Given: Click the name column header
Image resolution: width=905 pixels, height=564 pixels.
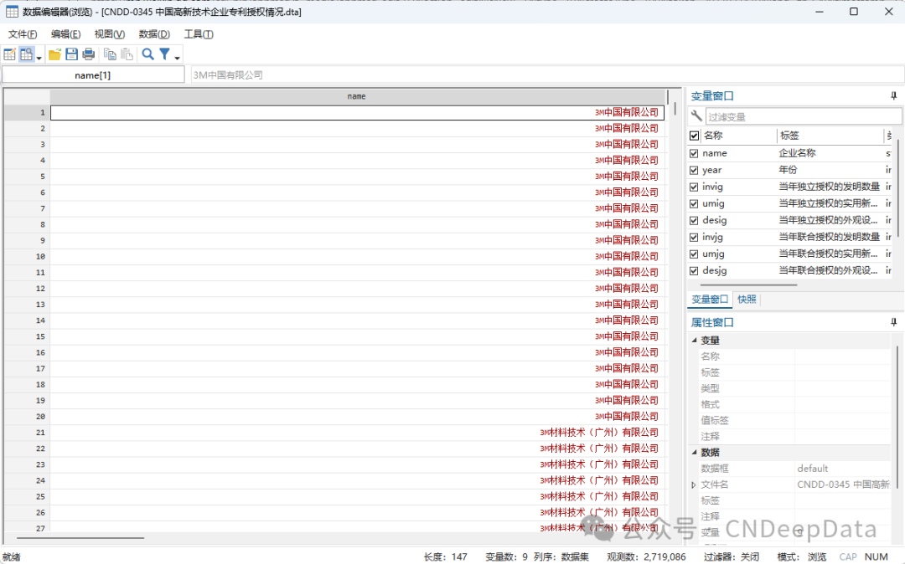Looking at the screenshot, I should pos(357,97).
